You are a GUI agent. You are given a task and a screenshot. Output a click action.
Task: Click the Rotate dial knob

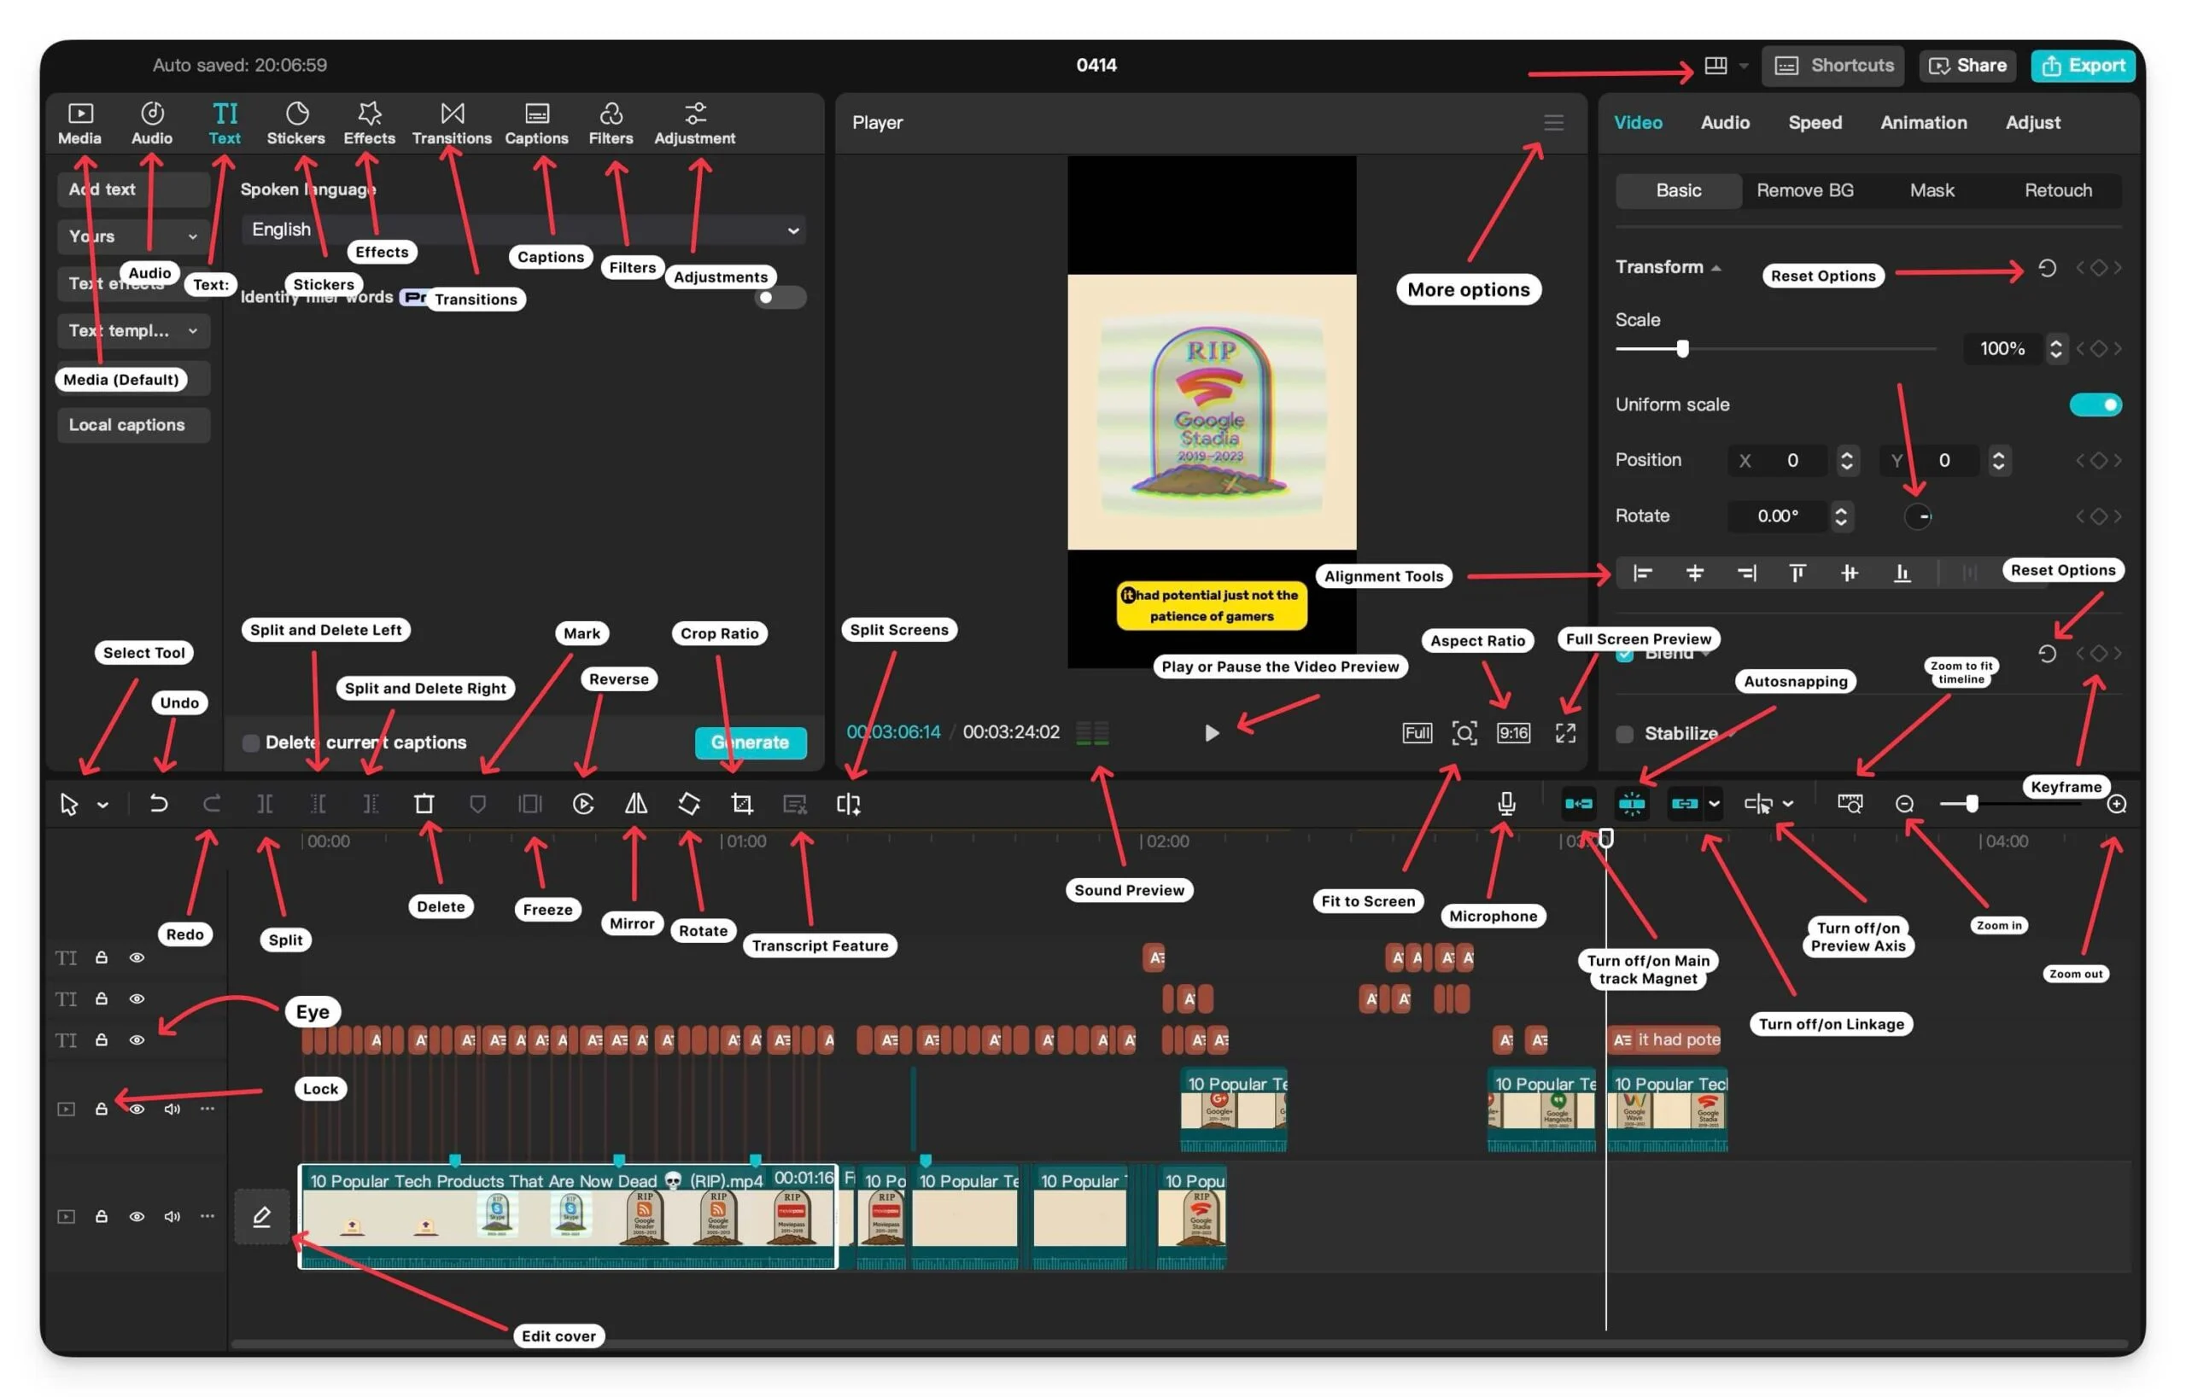click(x=1917, y=516)
